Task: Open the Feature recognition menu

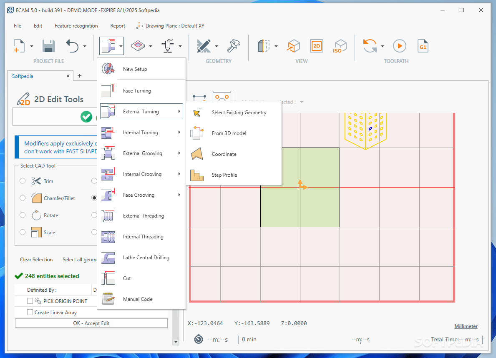Action: (76, 26)
